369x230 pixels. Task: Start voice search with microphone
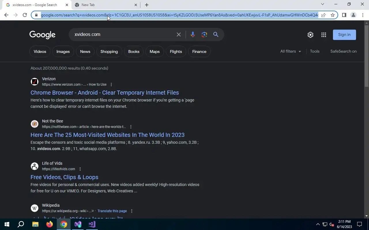[193, 34]
